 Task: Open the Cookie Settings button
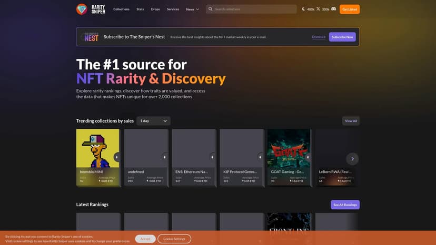(174, 239)
